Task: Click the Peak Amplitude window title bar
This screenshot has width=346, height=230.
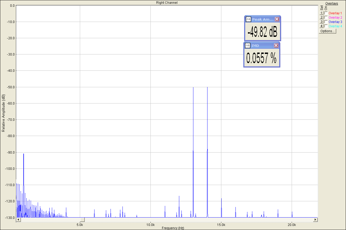Action: (263, 19)
